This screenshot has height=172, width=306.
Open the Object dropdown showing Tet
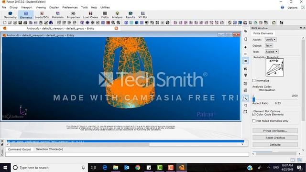[x=269, y=46]
